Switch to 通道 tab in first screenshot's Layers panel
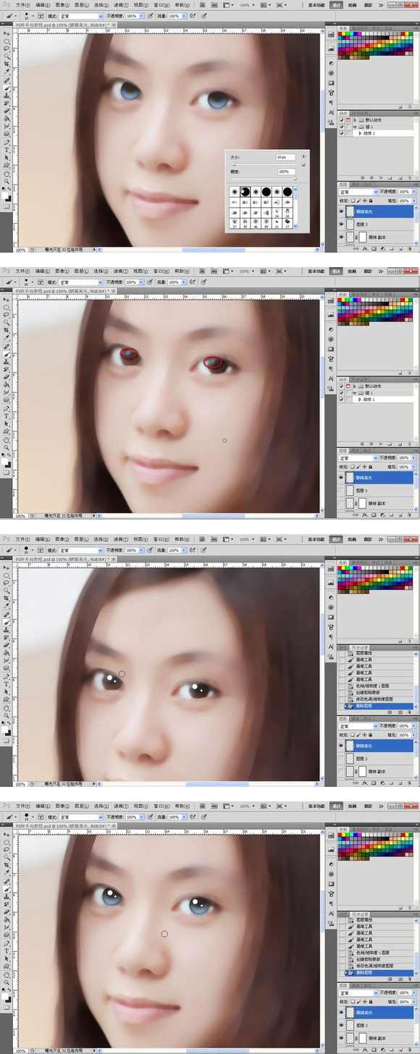Image resolution: width=420 pixels, height=1054 pixels. click(x=356, y=185)
